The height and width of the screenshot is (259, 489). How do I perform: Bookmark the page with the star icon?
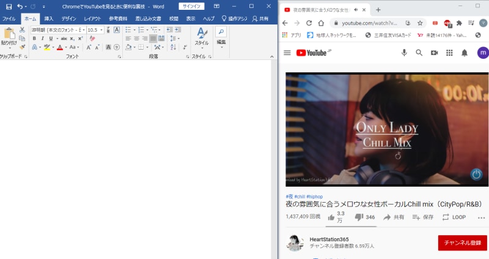pyautogui.click(x=420, y=23)
